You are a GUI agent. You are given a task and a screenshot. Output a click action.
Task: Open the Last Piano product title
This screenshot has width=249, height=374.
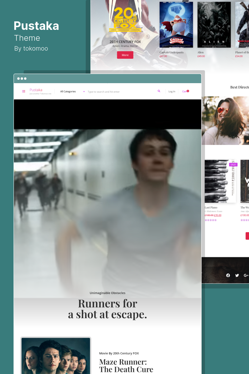coord(211,207)
